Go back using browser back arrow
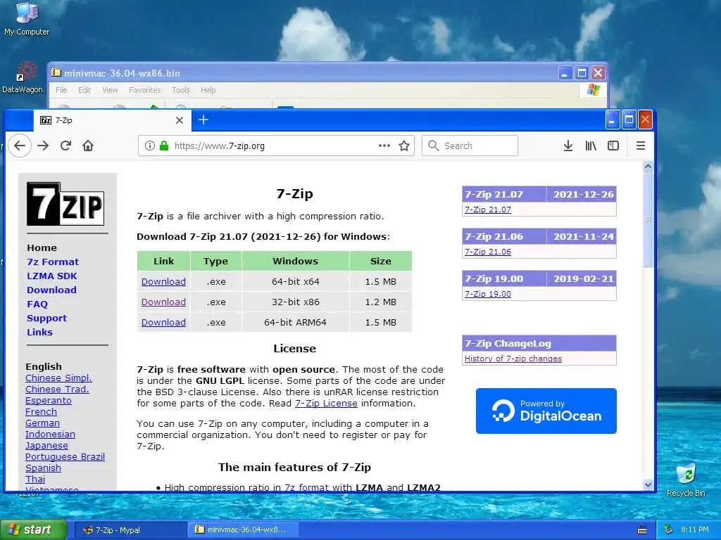The width and height of the screenshot is (721, 540). [19, 146]
